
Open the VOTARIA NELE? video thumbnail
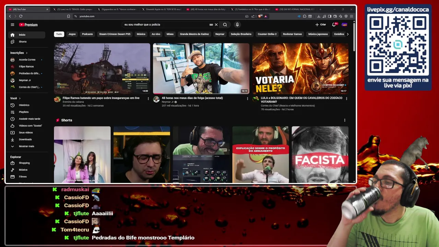(300, 69)
